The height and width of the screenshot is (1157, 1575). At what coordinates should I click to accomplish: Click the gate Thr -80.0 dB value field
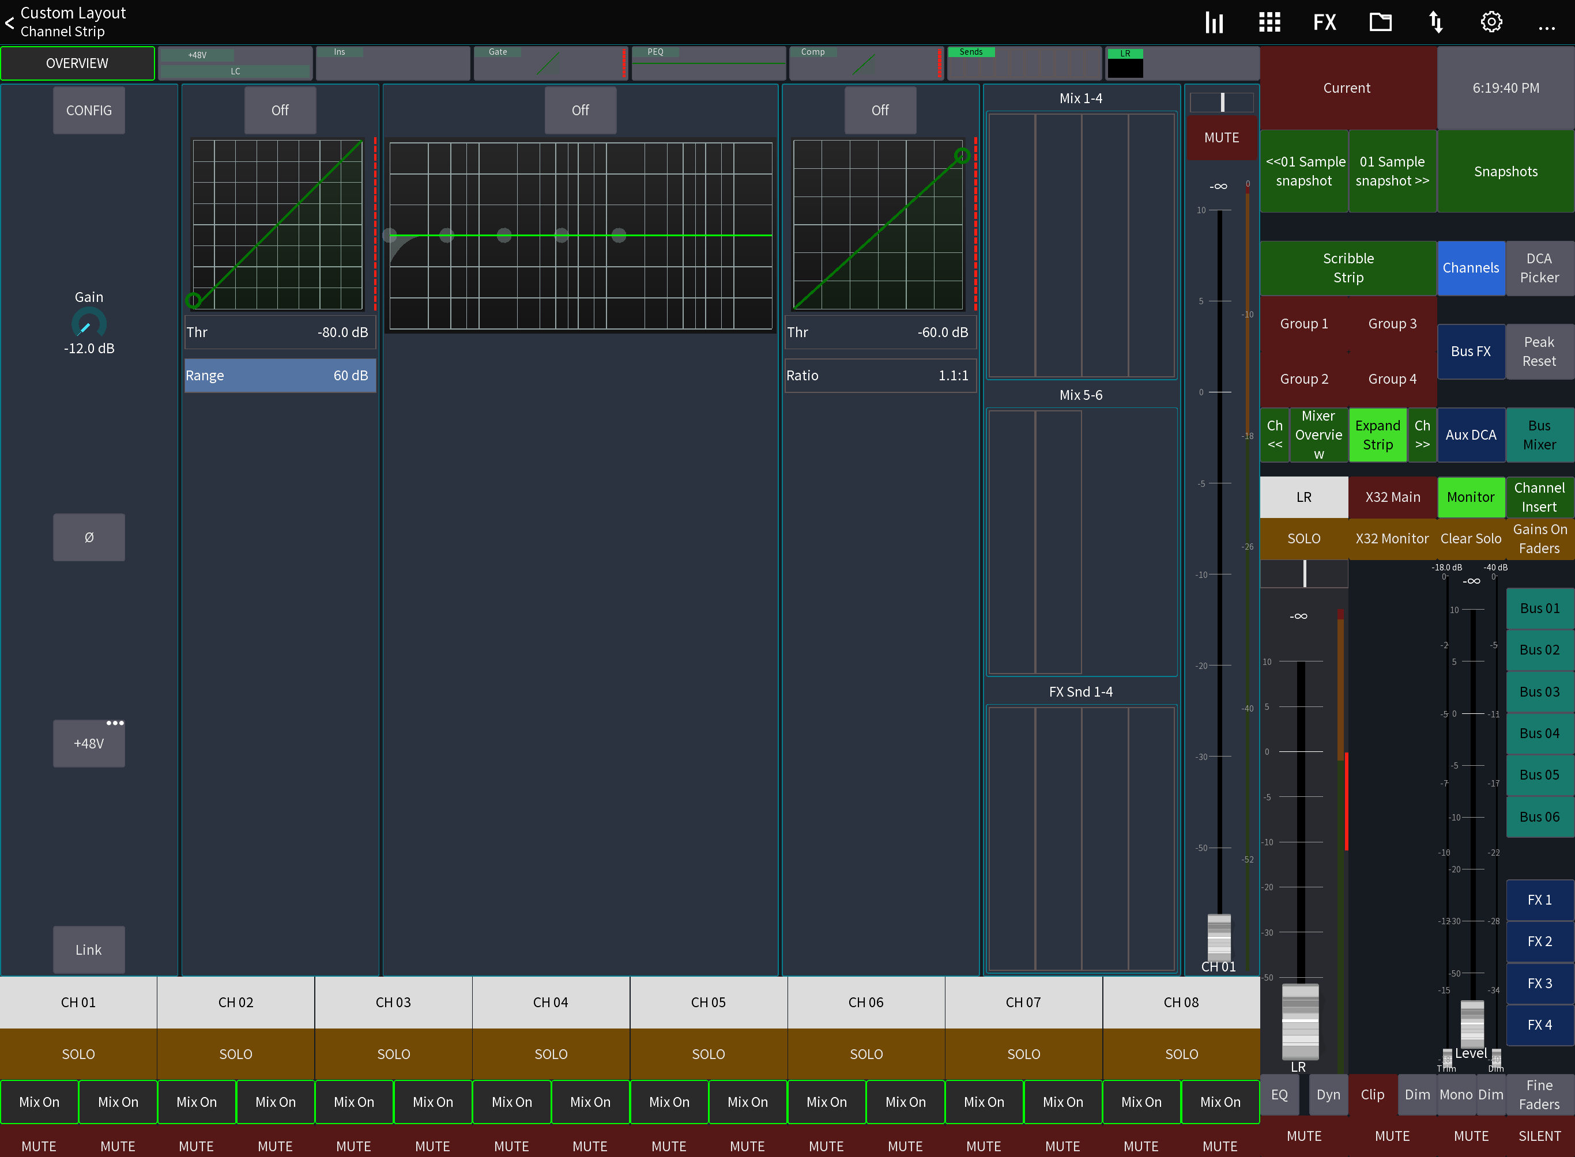pos(280,332)
